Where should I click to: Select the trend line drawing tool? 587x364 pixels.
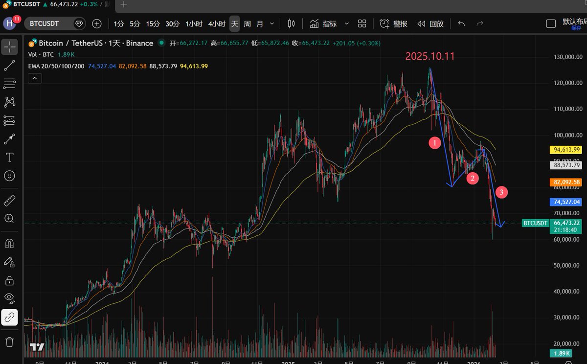tap(9, 66)
